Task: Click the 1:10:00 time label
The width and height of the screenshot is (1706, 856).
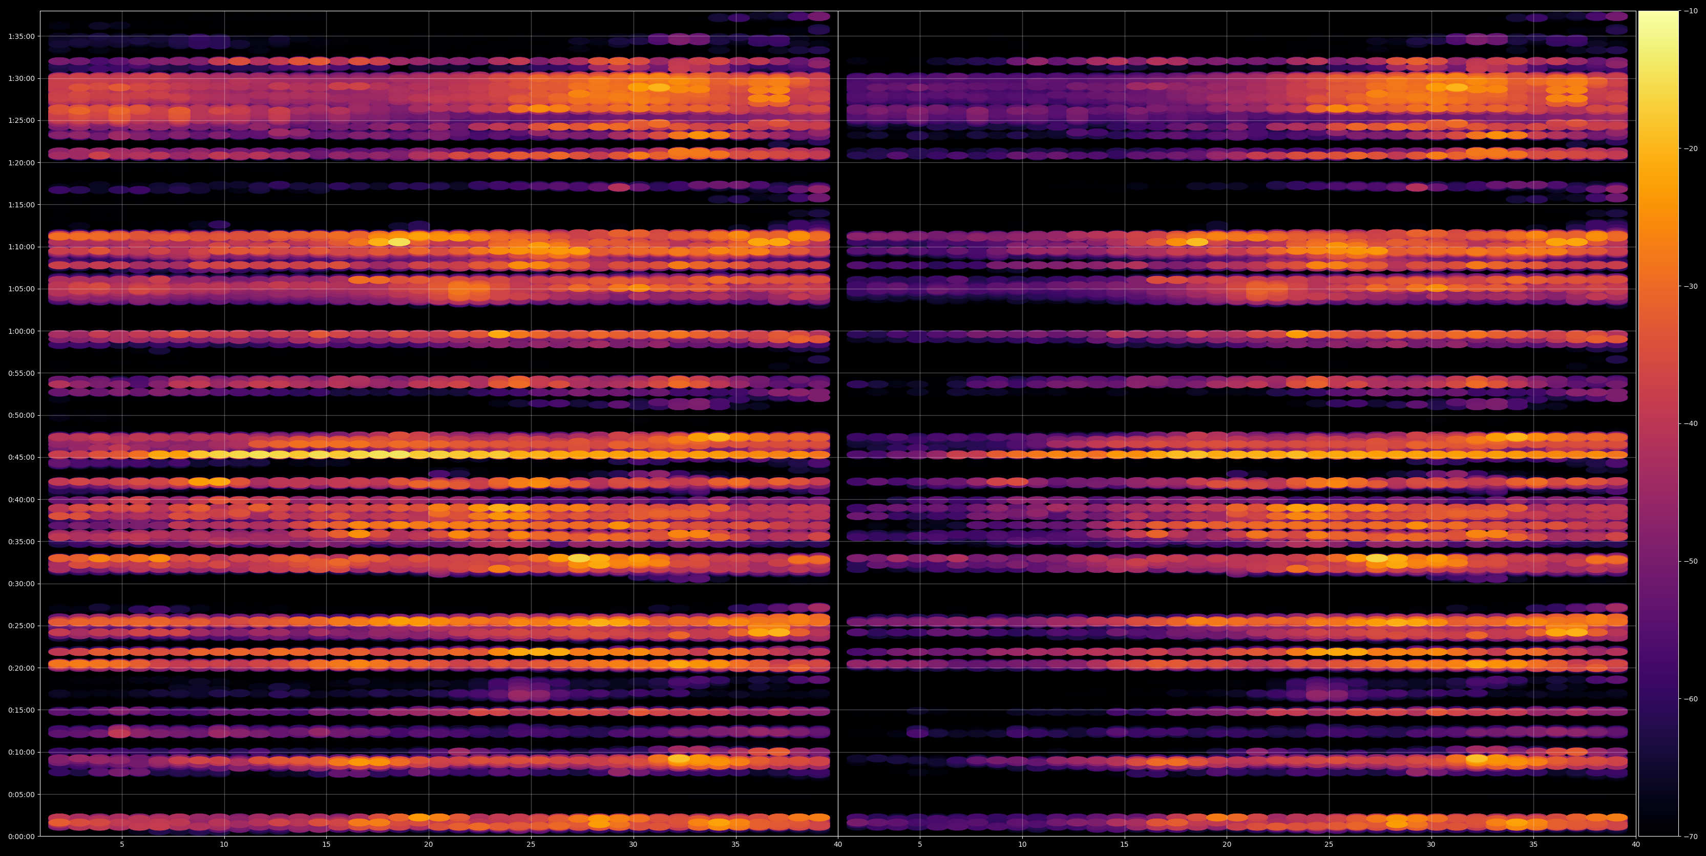Action: [21, 247]
